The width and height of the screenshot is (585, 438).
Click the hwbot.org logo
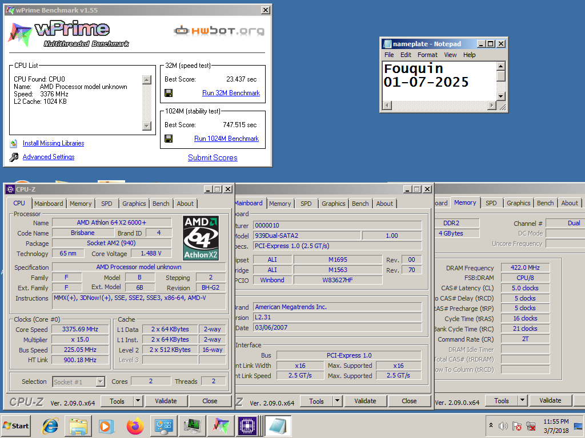[219, 31]
